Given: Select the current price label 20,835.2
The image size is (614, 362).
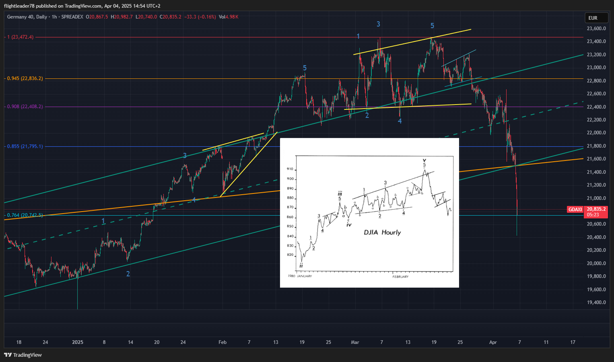Looking at the screenshot, I should 596,209.
